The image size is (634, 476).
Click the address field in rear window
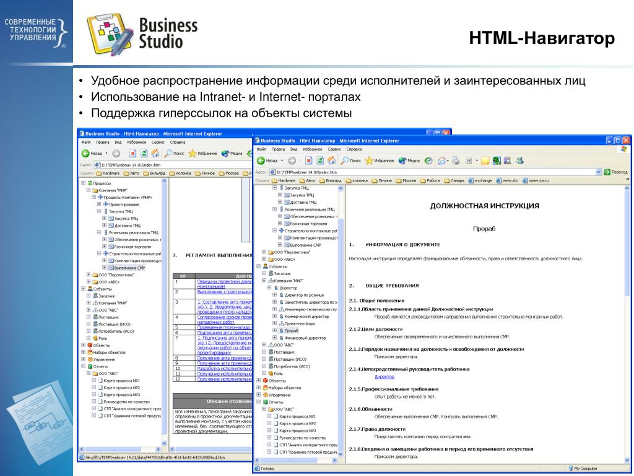[174, 165]
